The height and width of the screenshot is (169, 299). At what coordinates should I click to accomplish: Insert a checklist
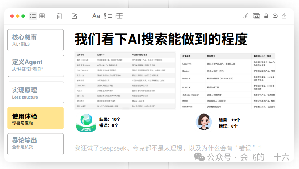pyautogui.click(x=108, y=16)
